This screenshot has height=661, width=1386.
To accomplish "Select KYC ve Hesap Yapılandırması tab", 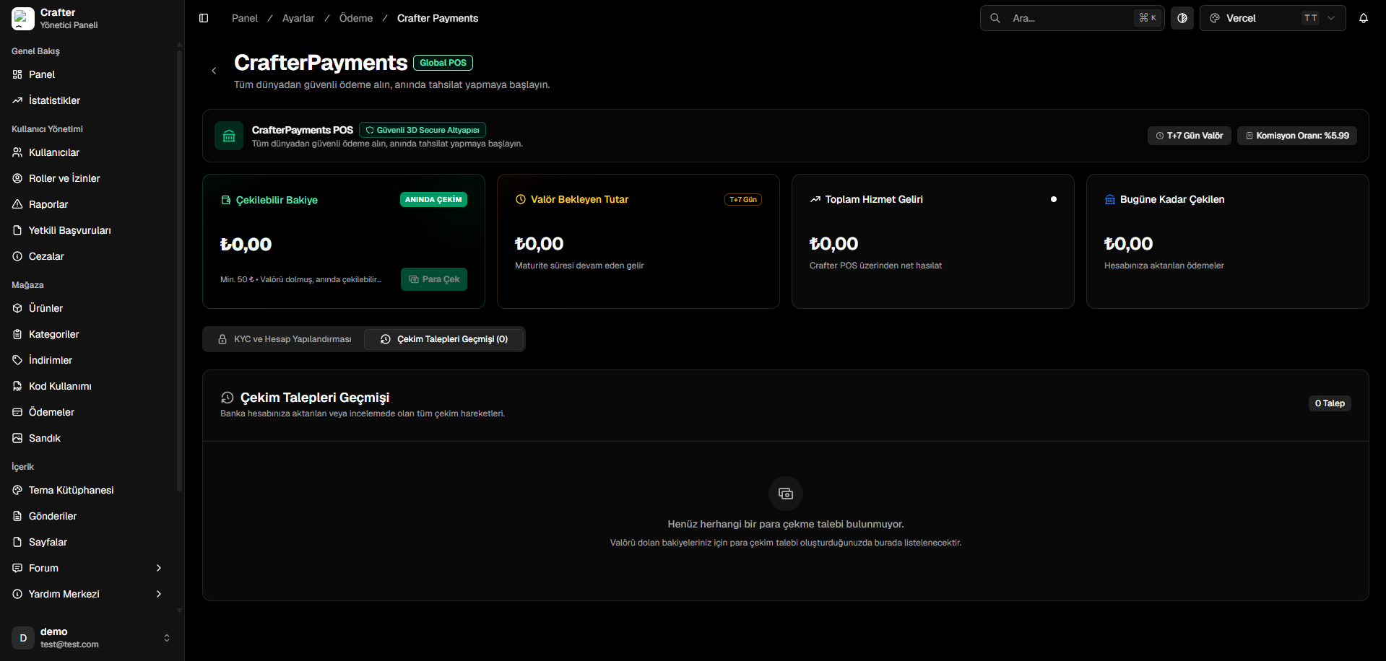I will coord(285,339).
